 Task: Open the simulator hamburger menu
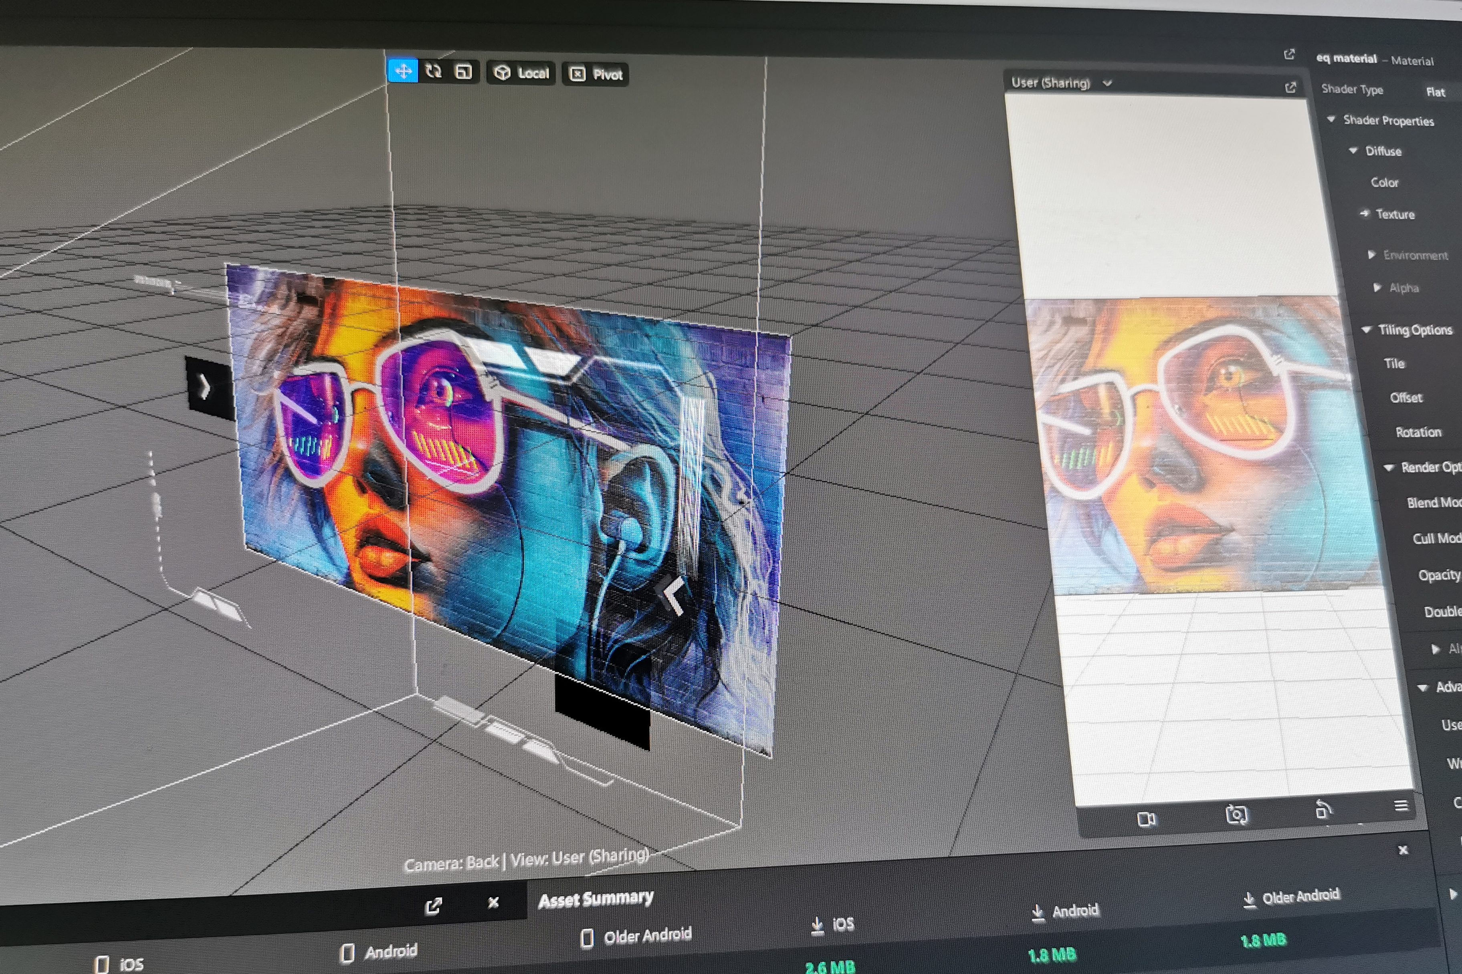1400,805
